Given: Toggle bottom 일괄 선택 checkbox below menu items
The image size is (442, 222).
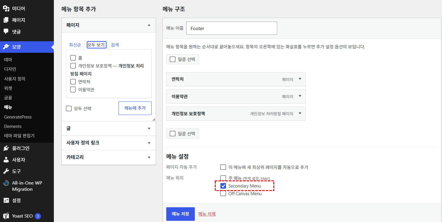Looking at the screenshot, I should [173, 134].
